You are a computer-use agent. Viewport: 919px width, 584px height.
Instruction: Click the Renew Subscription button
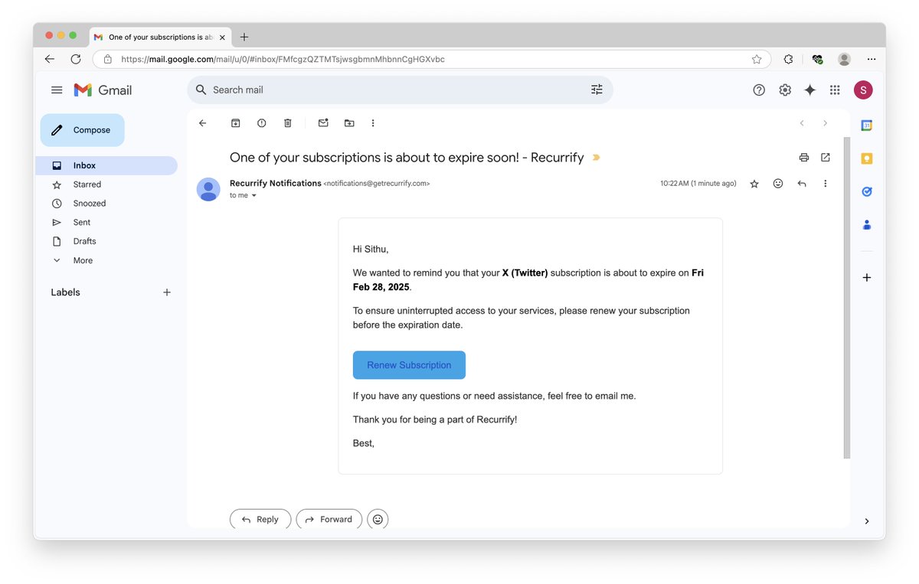coord(409,365)
